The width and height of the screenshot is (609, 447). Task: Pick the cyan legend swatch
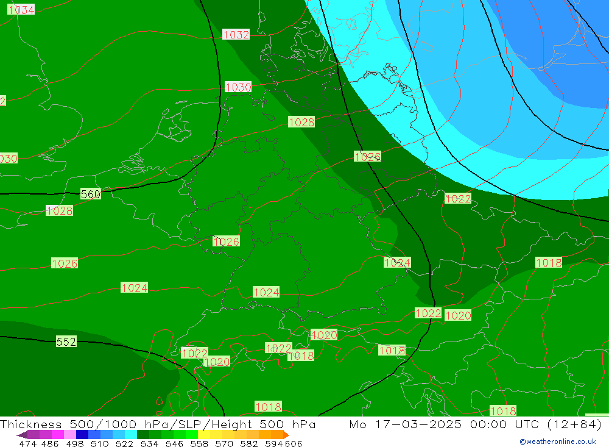131,435
